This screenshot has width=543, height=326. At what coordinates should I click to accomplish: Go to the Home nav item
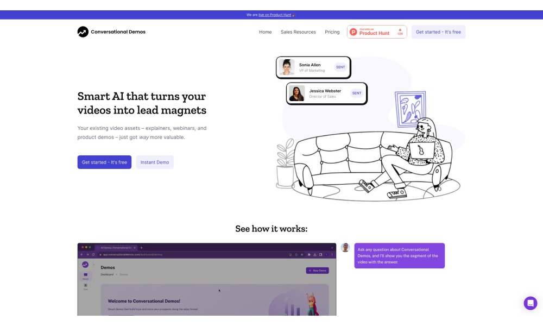pyautogui.click(x=266, y=32)
